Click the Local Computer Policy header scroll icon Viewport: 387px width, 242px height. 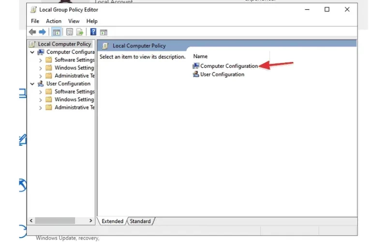[105, 45]
